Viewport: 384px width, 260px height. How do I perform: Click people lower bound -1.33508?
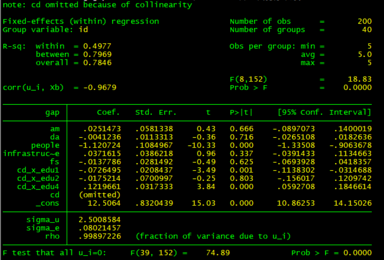[x=296, y=146]
